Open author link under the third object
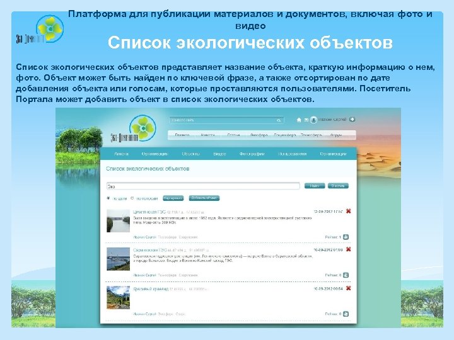Screen dimensions: 454x340 144,314
